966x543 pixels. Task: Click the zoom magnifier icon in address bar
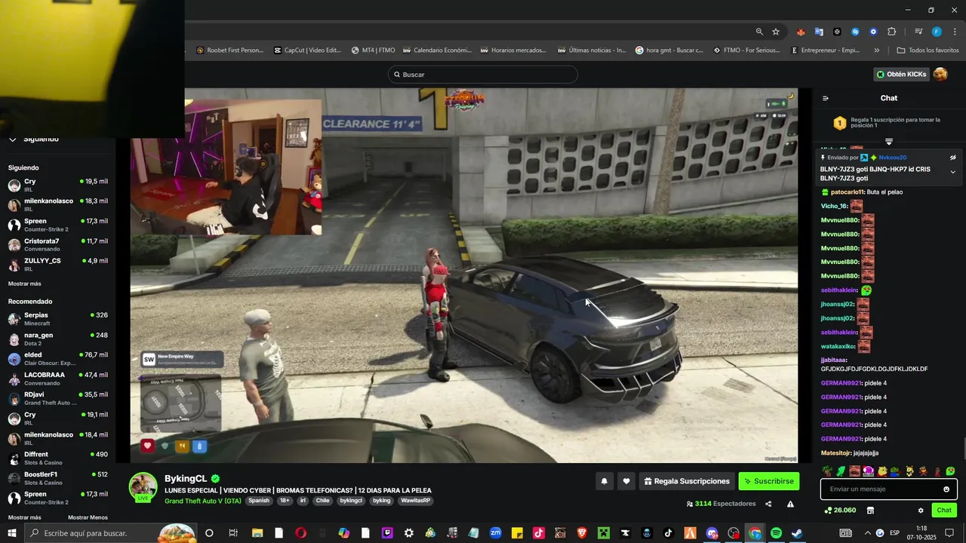coord(759,32)
